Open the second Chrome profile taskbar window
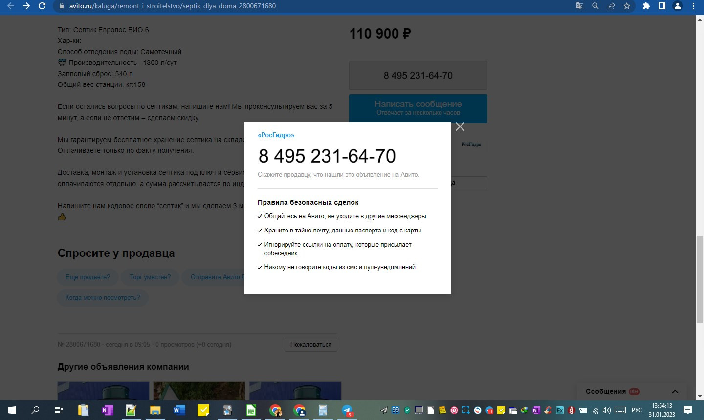Image resolution: width=704 pixels, height=420 pixels. tap(299, 410)
